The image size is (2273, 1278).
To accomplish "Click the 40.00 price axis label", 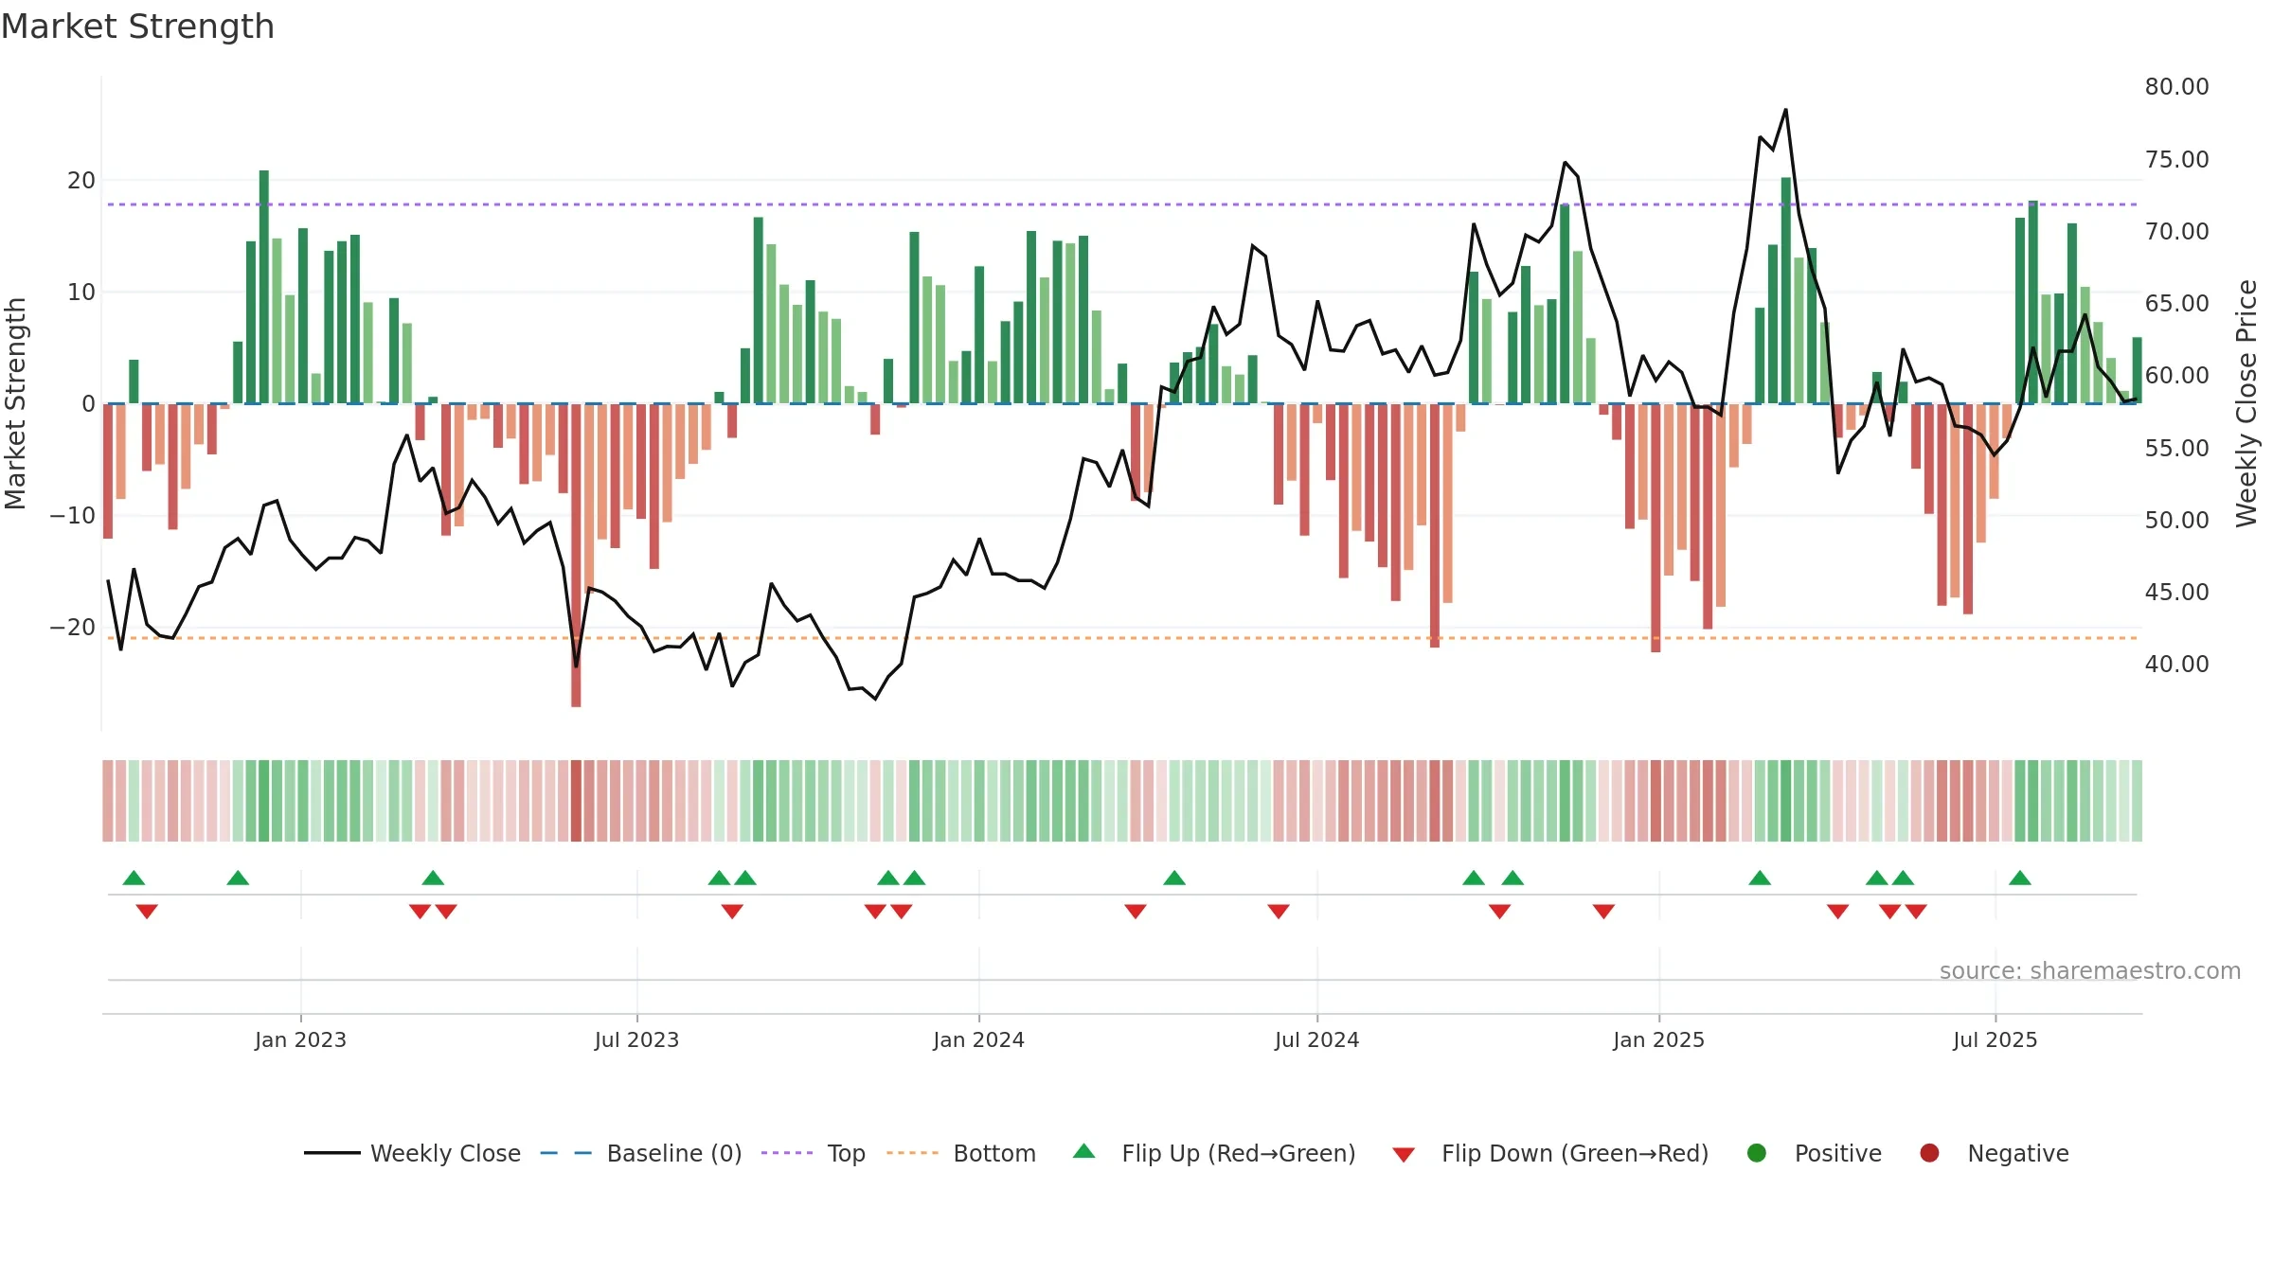I will [2176, 664].
